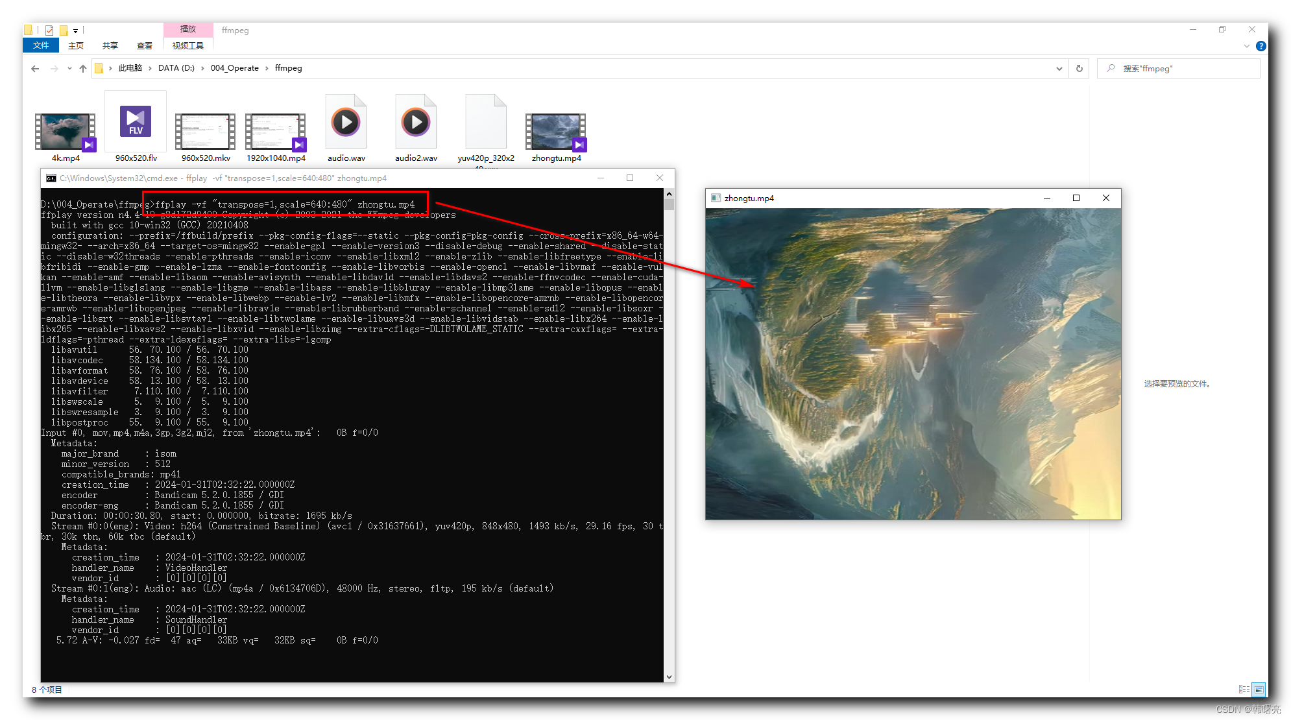The height and width of the screenshot is (720, 1291).
Task: Click the folder icon in the address bar
Action: (99, 68)
